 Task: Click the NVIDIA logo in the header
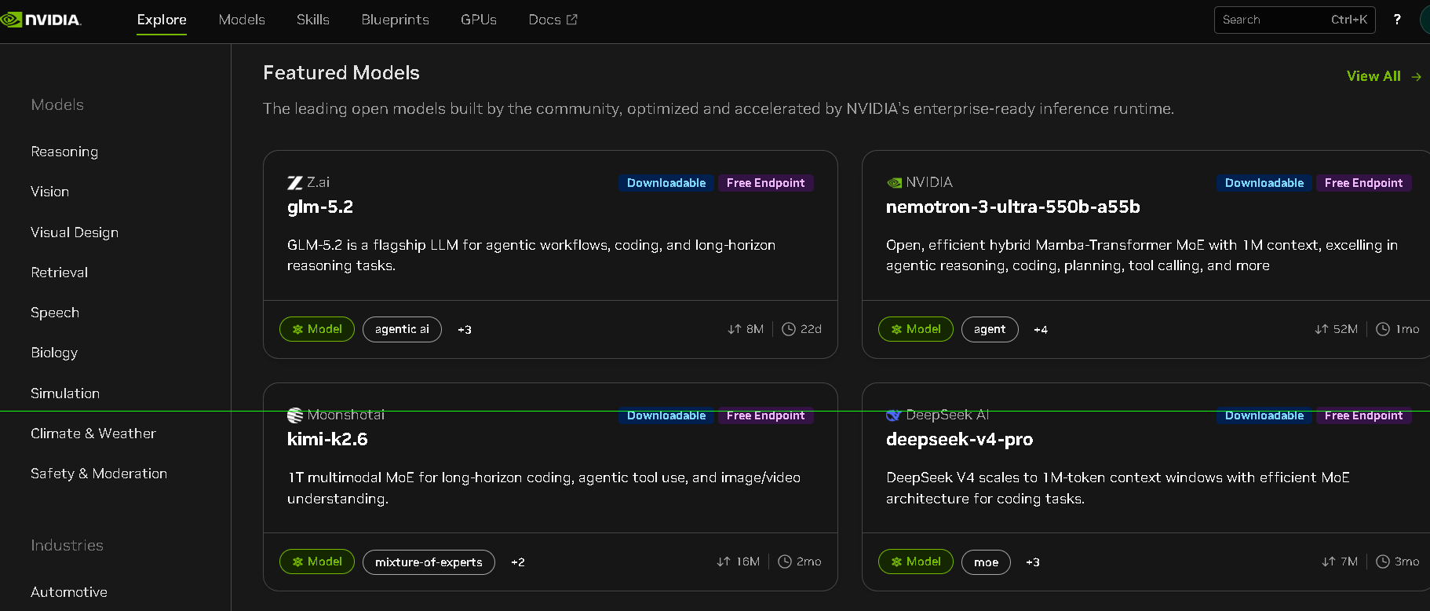pyautogui.click(x=41, y=20)
